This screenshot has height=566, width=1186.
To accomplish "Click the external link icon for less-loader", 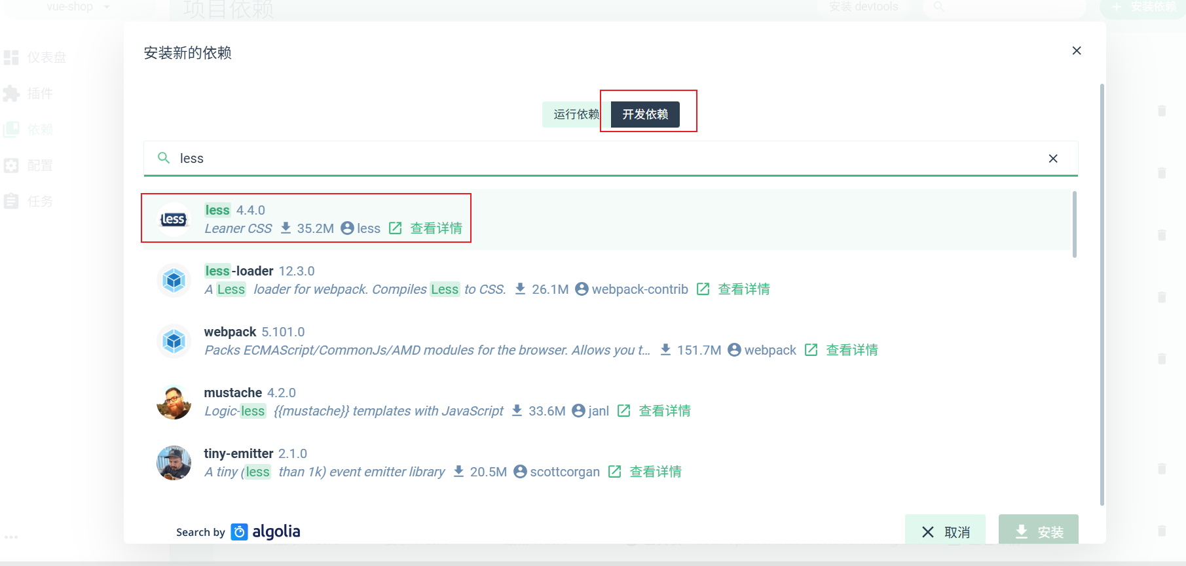I will click(703, 289).
